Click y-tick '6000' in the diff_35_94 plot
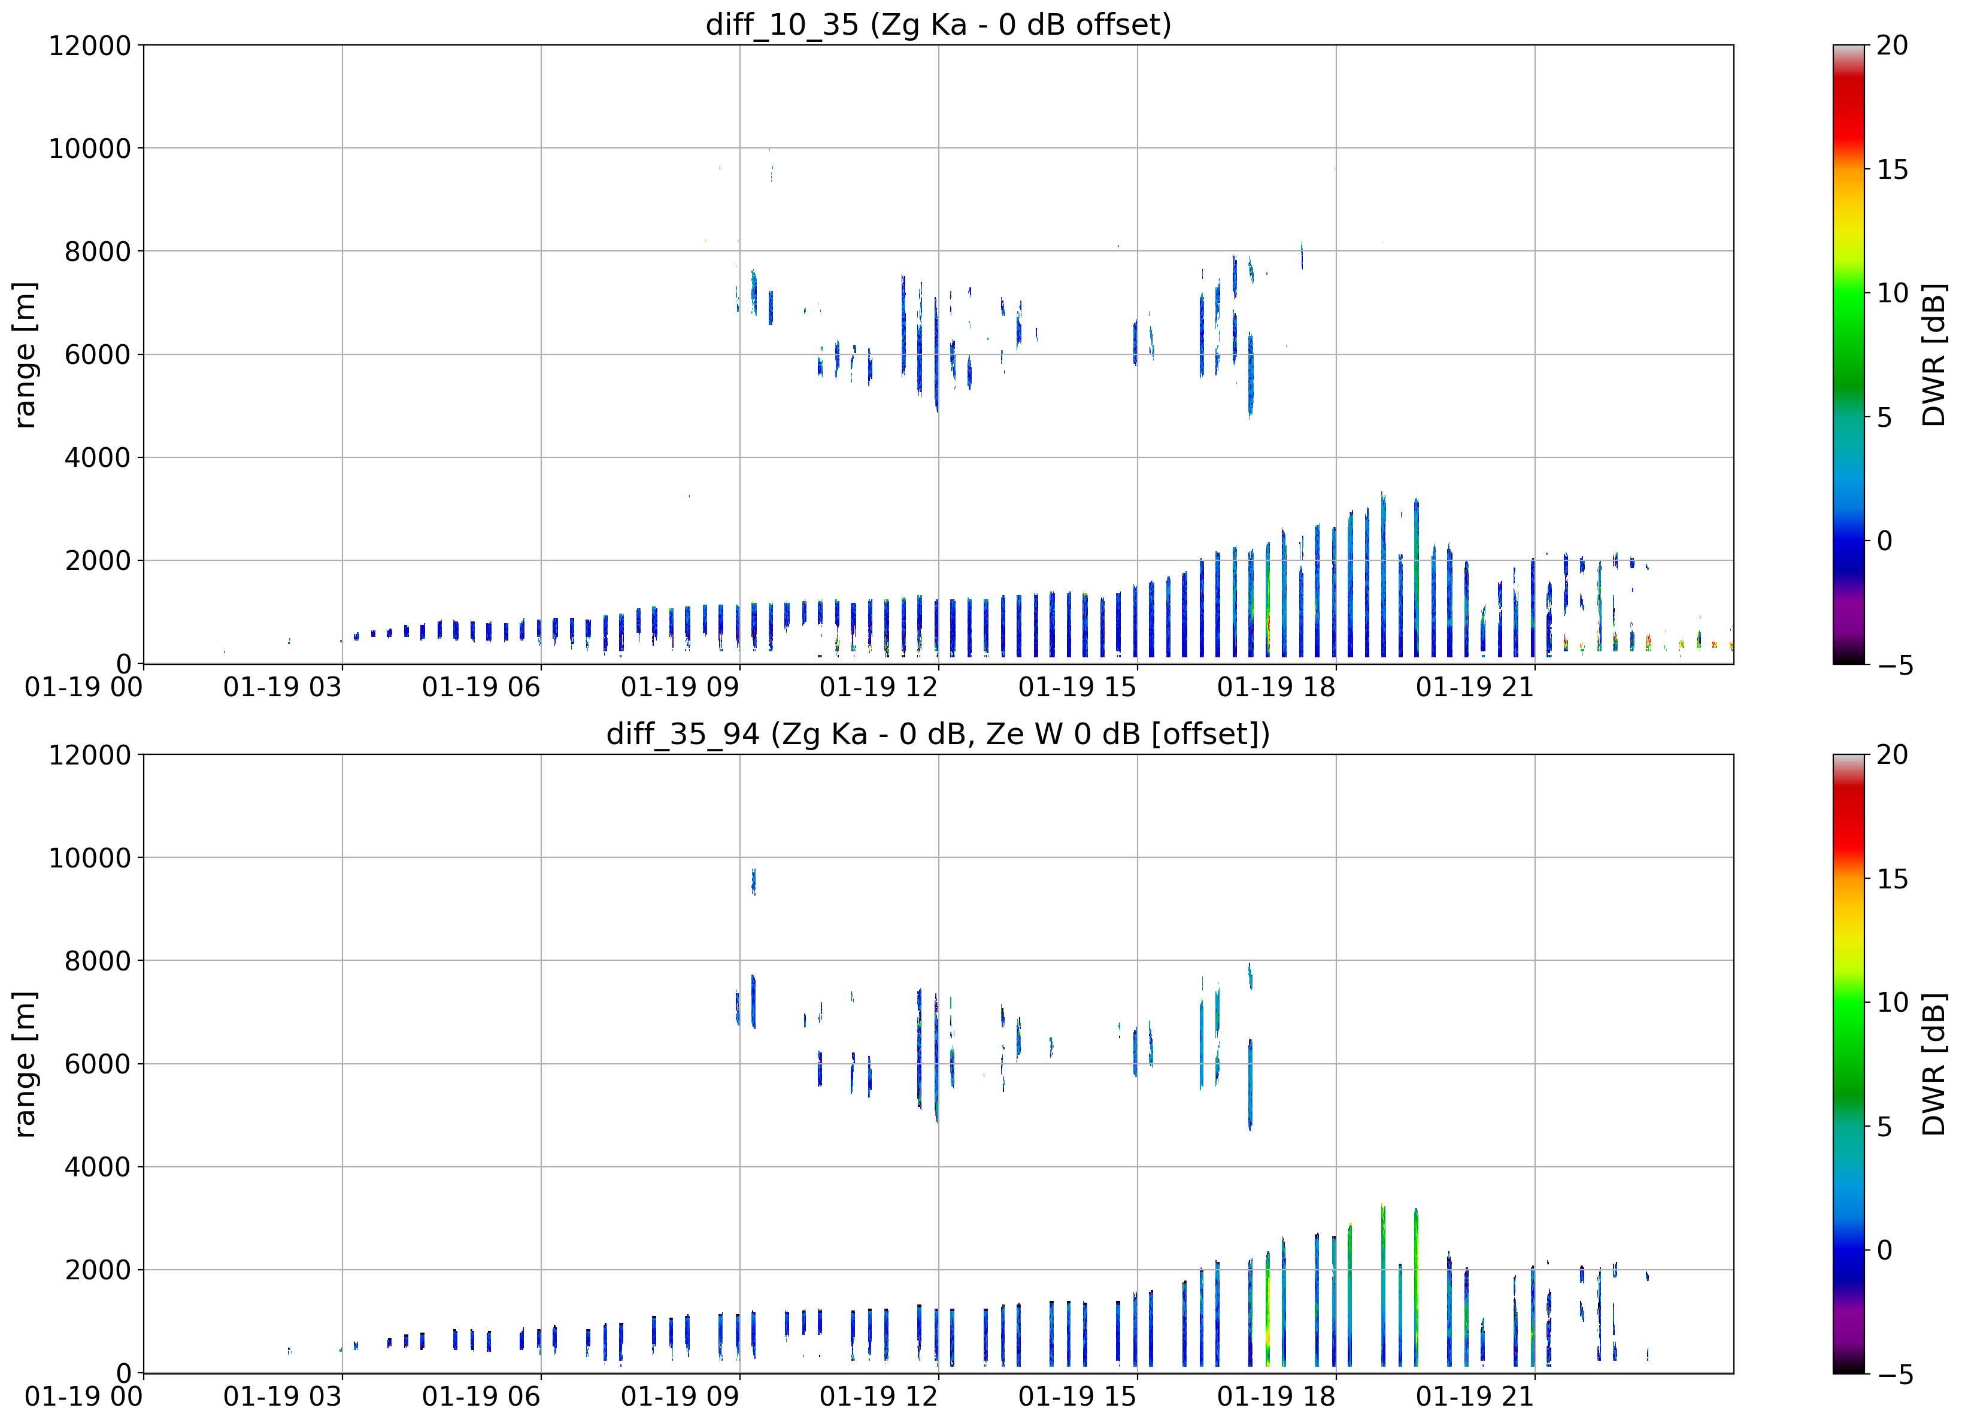 point(98,1064)
